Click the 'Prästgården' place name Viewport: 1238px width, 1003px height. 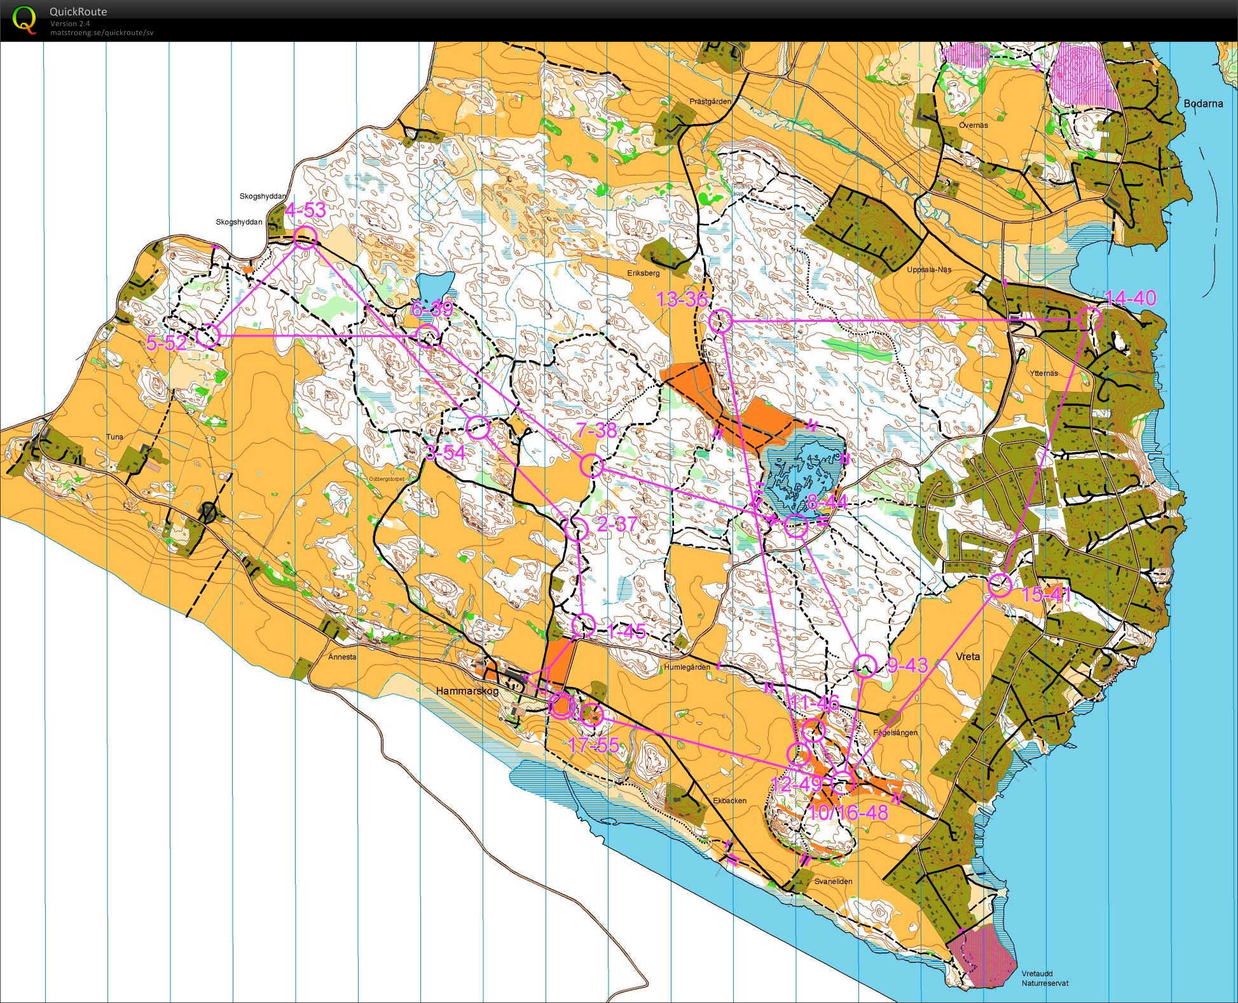tap(710, 102)
